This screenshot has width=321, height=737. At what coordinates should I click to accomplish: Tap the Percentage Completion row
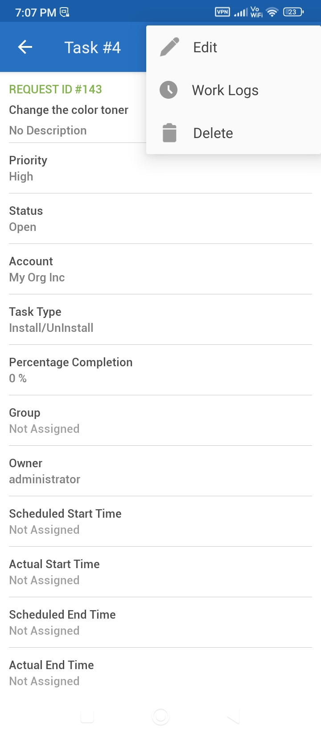pos(160,370)
